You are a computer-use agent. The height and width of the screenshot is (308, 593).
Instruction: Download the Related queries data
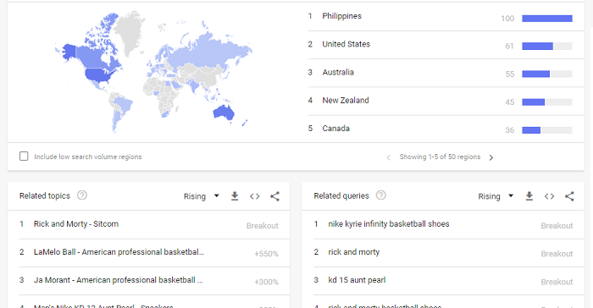tap(529, 196)
